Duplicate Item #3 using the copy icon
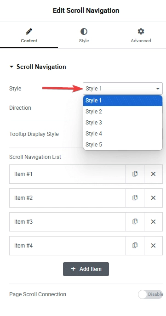Image resolution: width=166 pixels, height=316 pixels. tap(135, 222)
